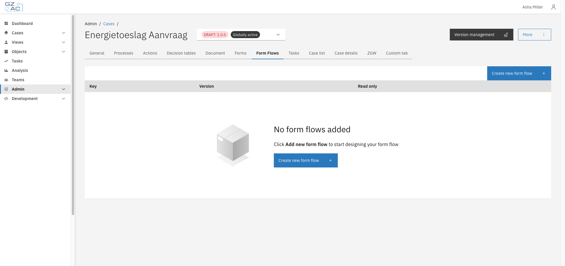Open the DRAFT 1.0.0 version dropdown

pyautogui.click(x=241, y=35)
